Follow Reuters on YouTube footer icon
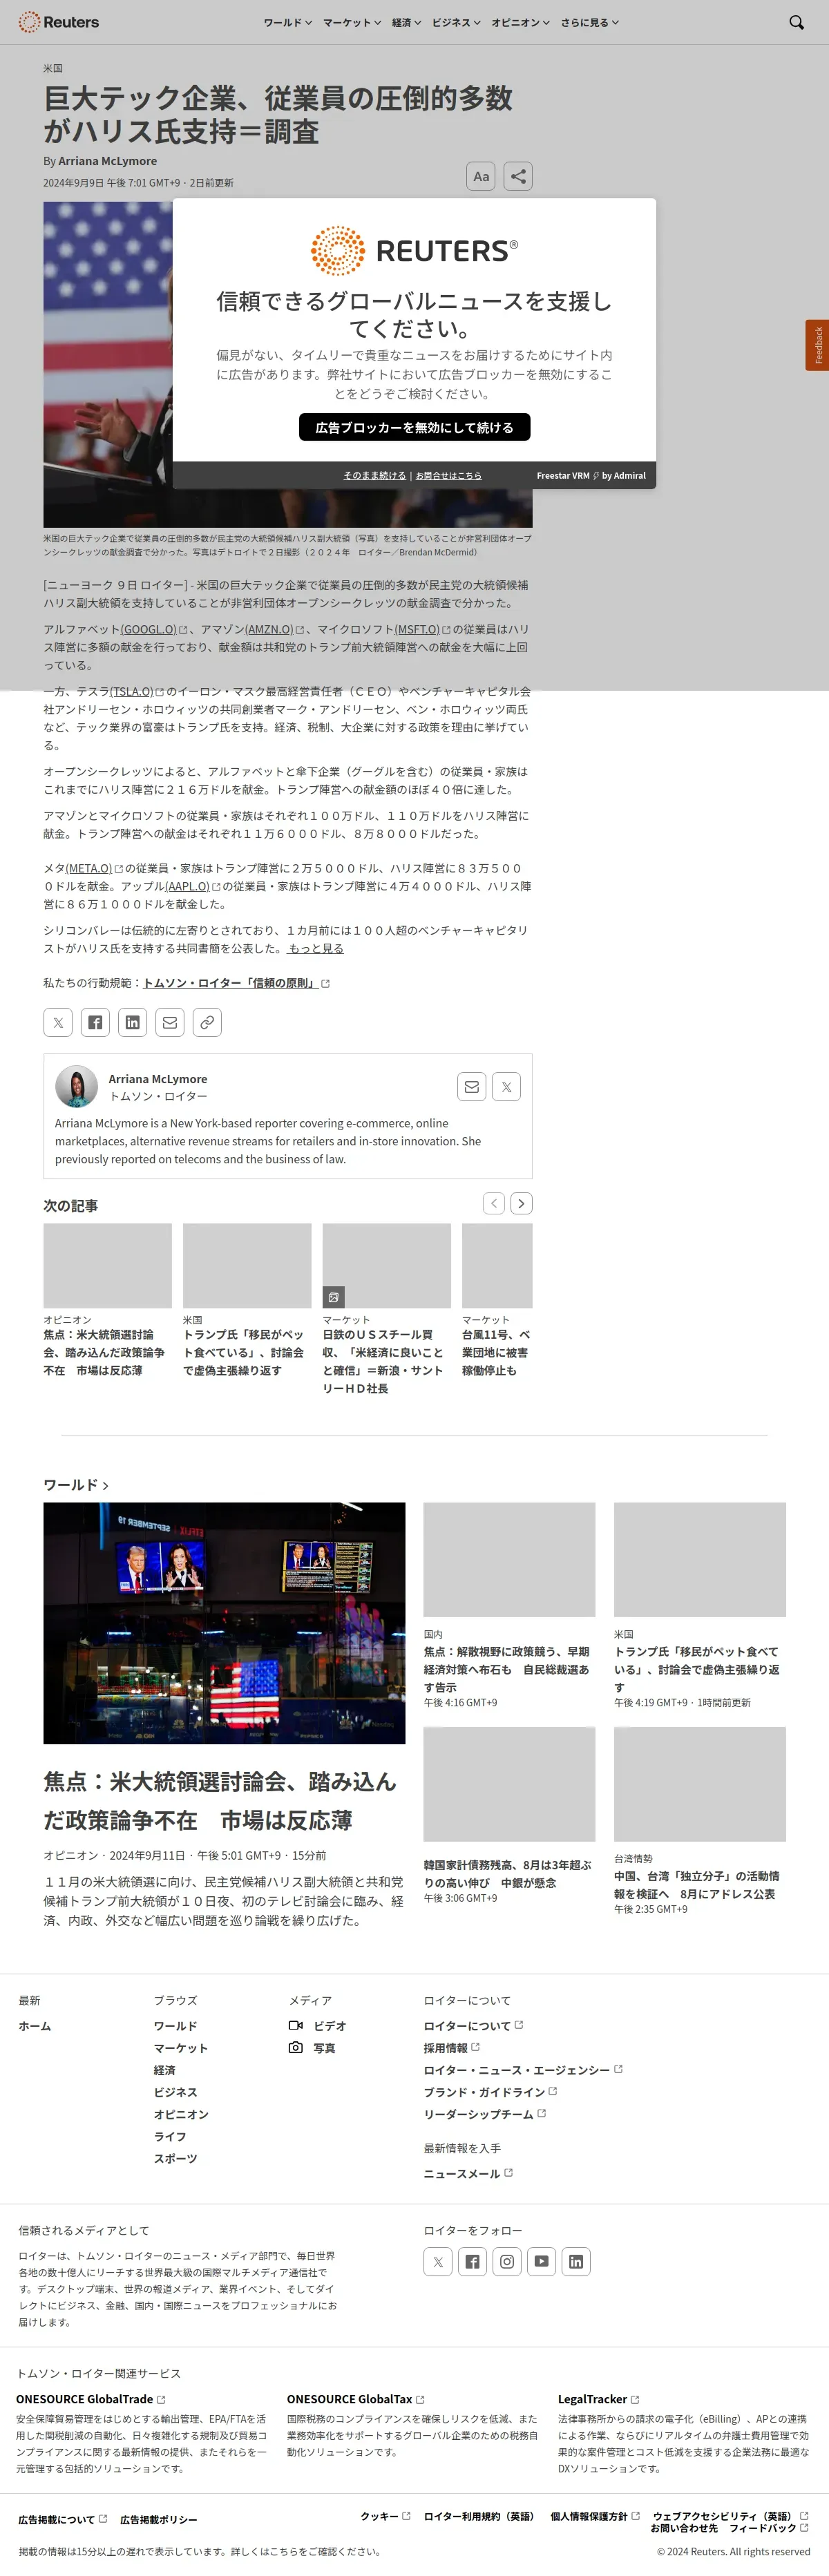 (542, 2261)
